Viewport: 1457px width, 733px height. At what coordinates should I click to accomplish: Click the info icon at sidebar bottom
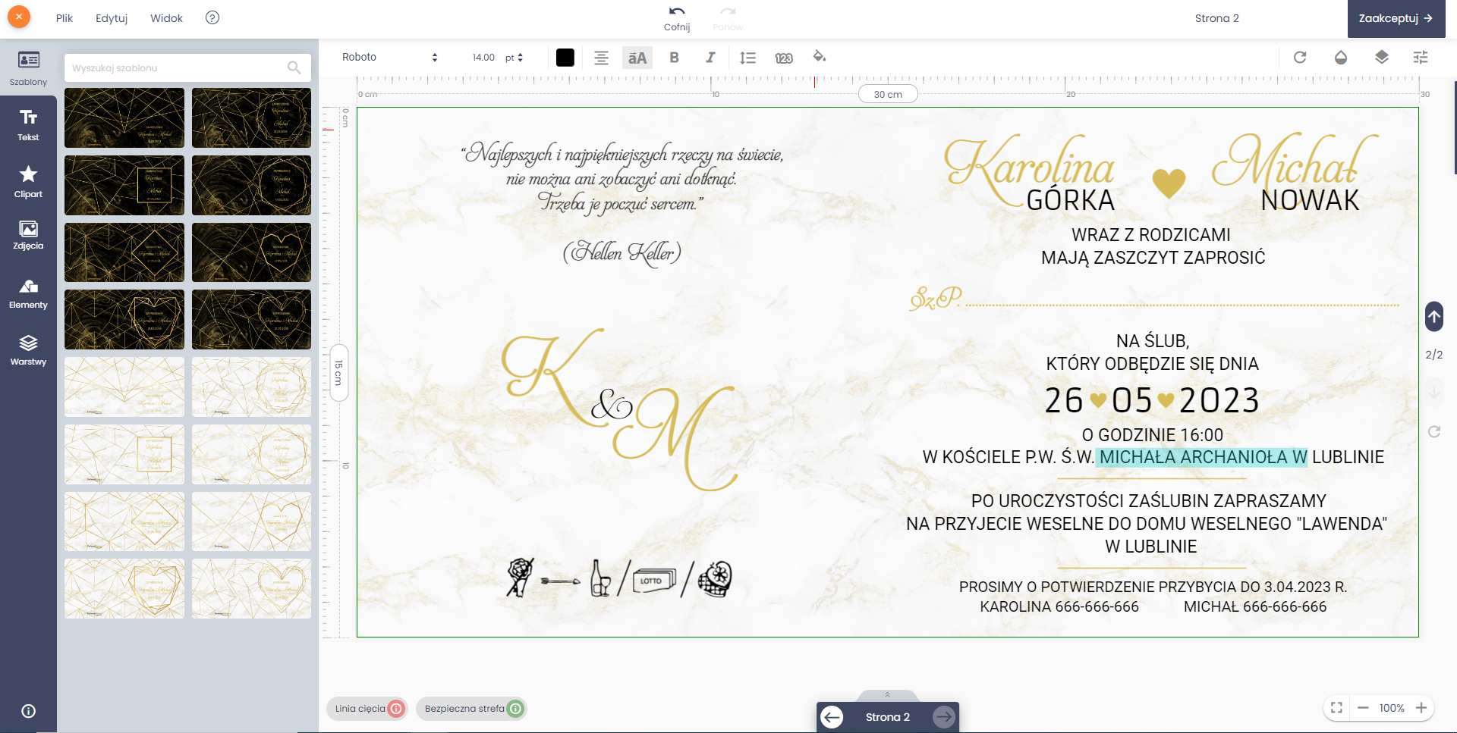tap(29, 711)
